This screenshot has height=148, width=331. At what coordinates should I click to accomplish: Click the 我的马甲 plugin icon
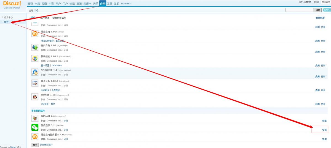pyautogui.click(x=35, y=118)
